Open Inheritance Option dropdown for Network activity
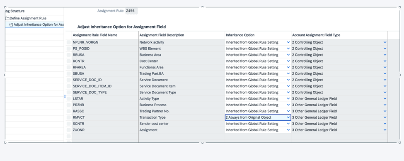 click(x=288, y=42)
